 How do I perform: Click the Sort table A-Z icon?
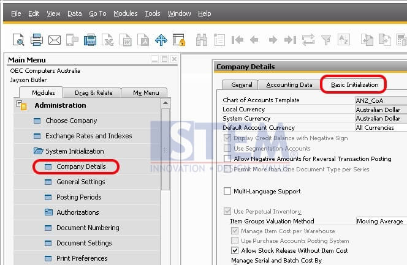pyautogui.click(x=344, y=40)
